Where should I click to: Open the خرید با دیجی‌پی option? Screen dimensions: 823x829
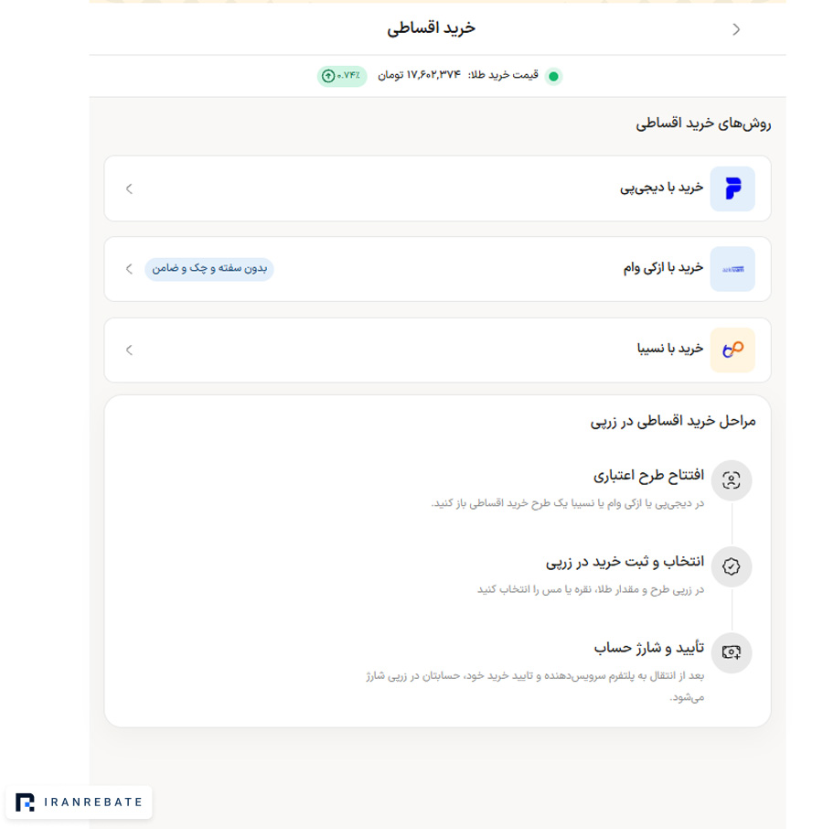tap(437, 188)
